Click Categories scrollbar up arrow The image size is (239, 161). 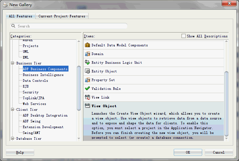(x=79, y=41)
